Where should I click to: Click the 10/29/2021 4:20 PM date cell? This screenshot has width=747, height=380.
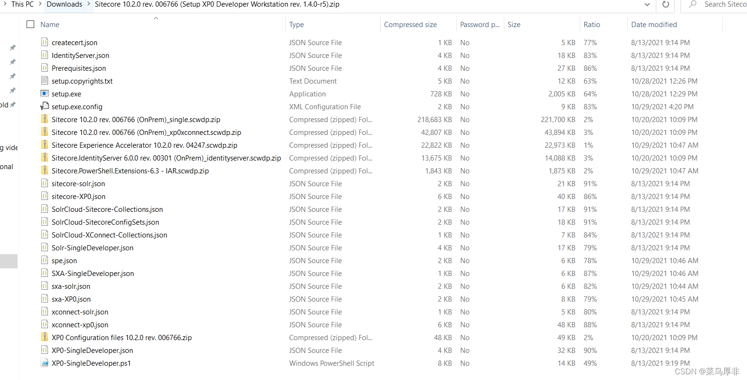tap(662, 106)
